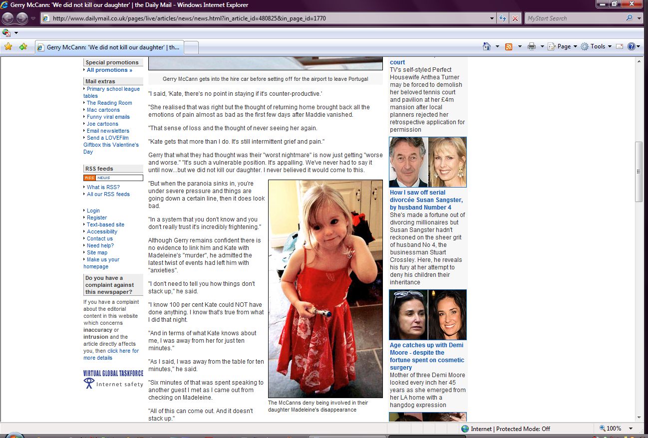648x438 pixels.
Task: Select the Gerry McCann article tab
Action: point(109,47)
